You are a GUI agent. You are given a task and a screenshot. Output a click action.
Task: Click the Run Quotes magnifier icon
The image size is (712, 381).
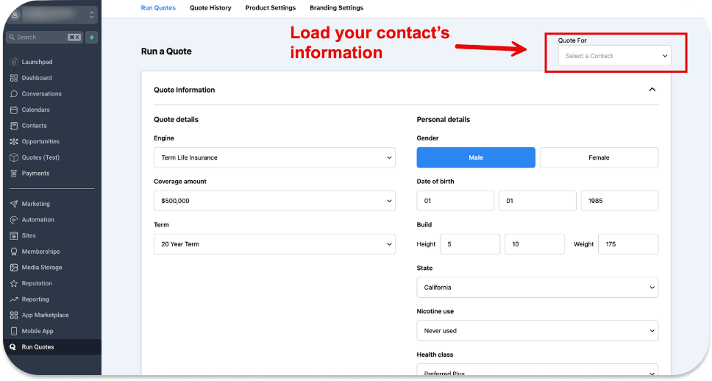13,346
